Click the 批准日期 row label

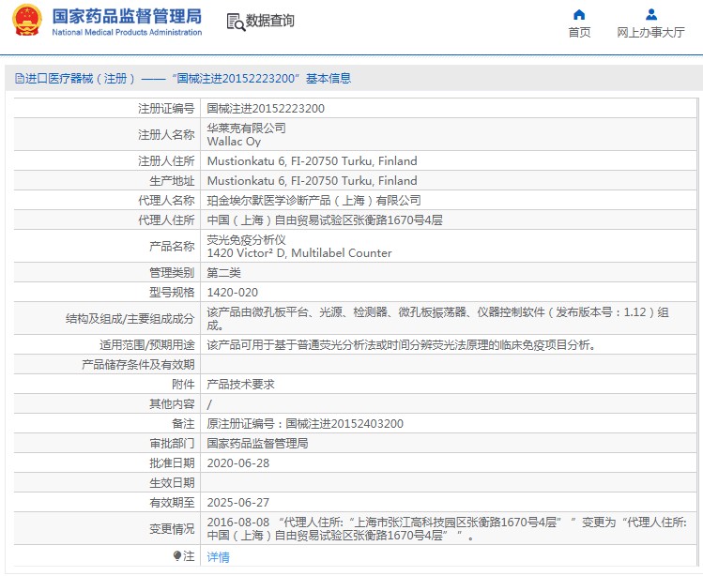click(172, 463)
